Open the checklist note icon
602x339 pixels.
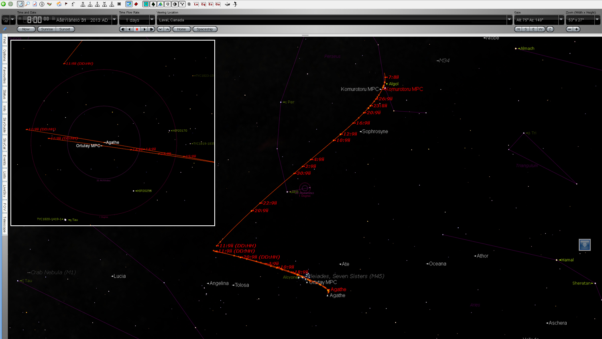coord(35,4)
